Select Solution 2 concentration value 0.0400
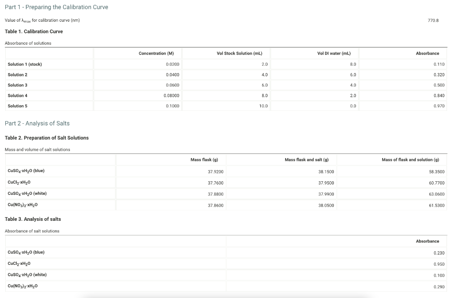The width and height of the screenshot is (455, 298). click(x=172, y=74)
